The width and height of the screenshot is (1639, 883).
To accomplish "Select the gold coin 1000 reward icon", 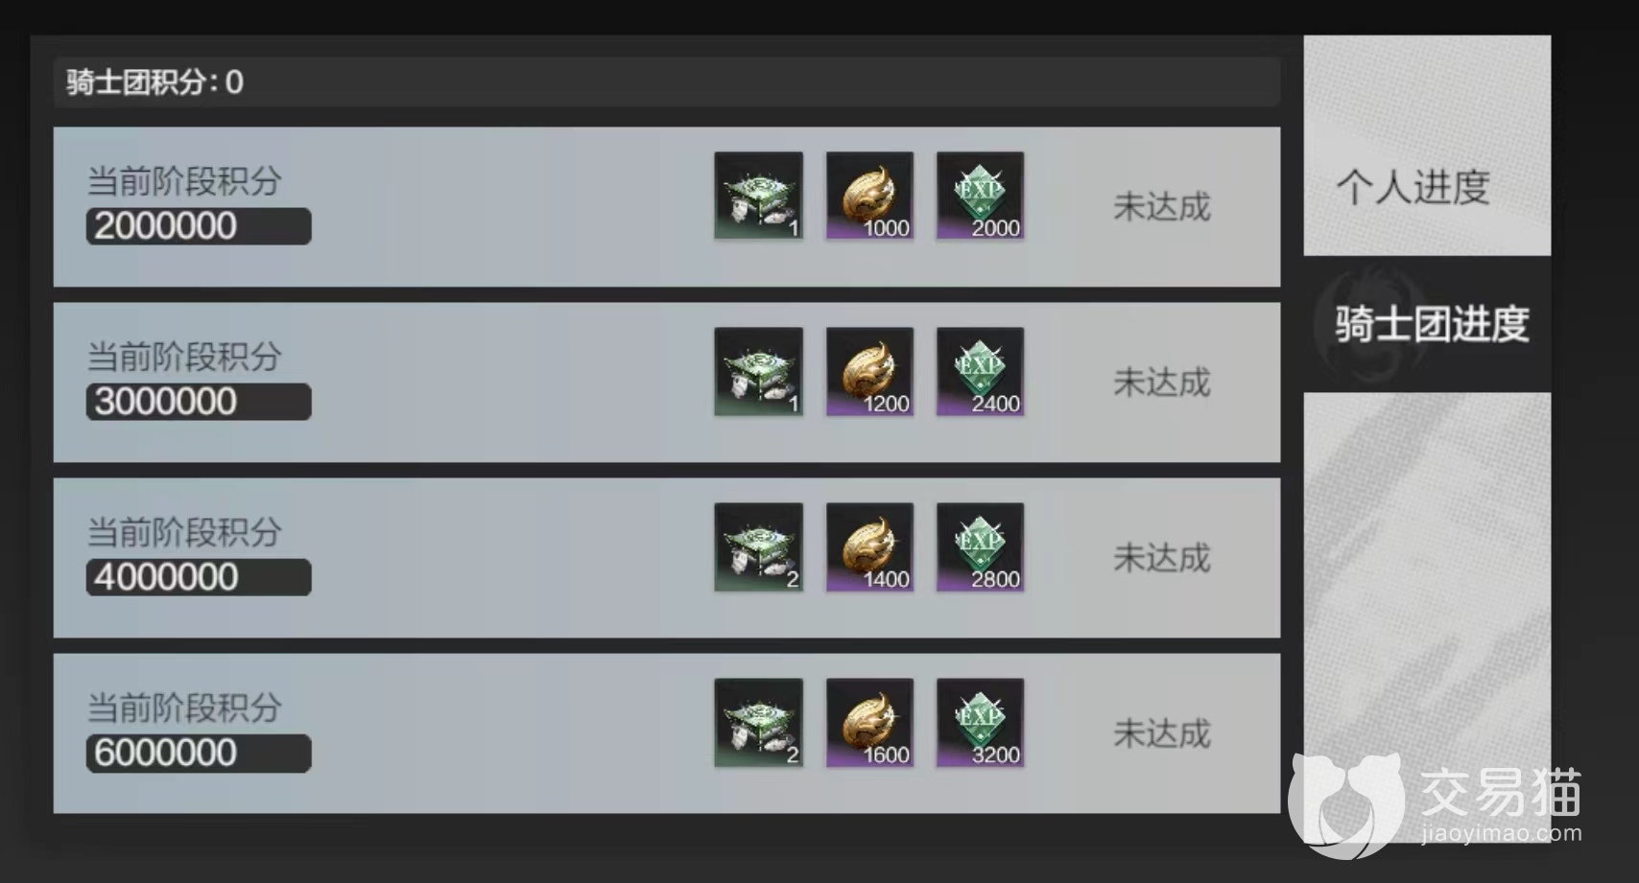I will pos(869,196).
